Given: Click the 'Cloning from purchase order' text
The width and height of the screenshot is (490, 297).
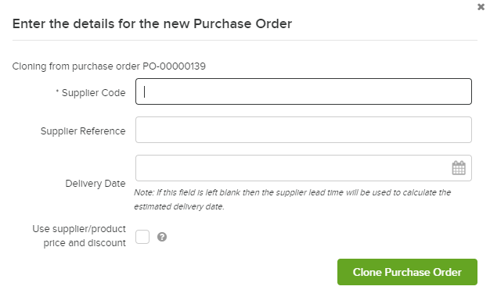Looking at the screenshot, I should [x=76, y=66].
